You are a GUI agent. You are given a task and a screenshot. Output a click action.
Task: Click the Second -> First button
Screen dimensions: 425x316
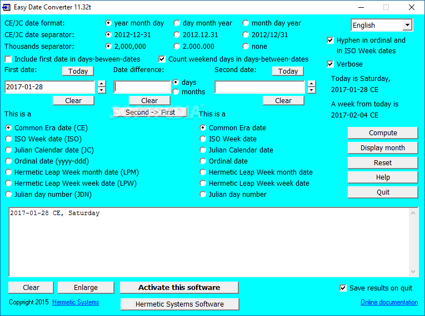coord(150,113)
